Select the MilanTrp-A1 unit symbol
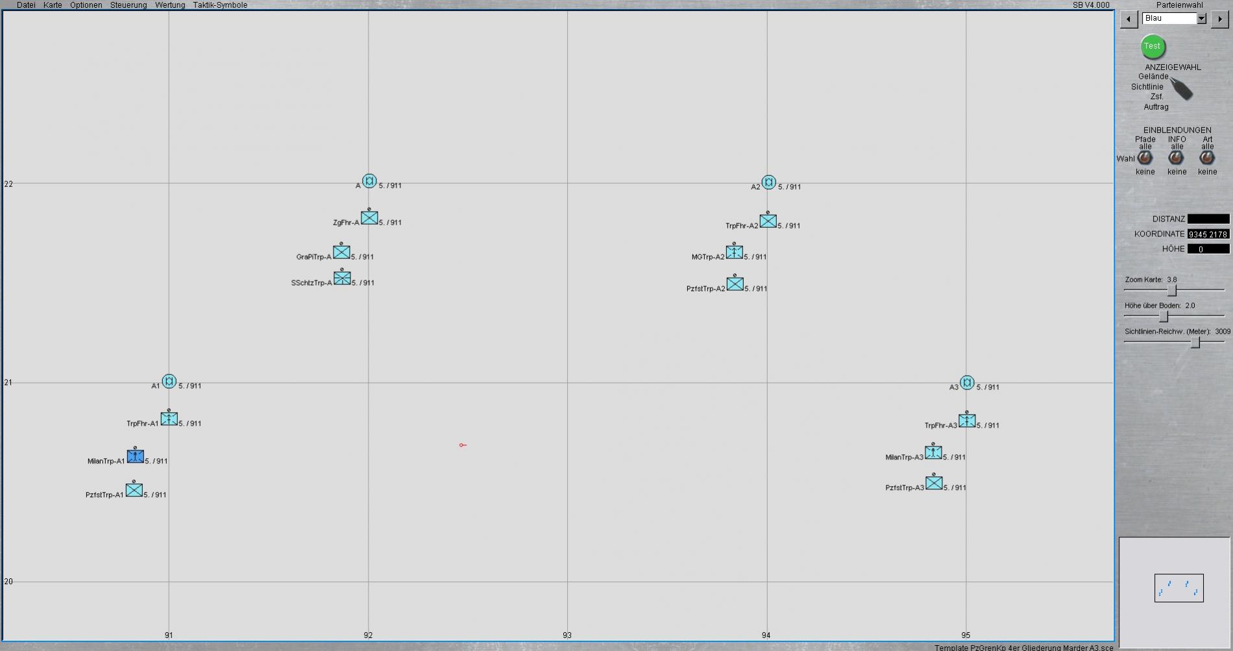 (135, 456)
